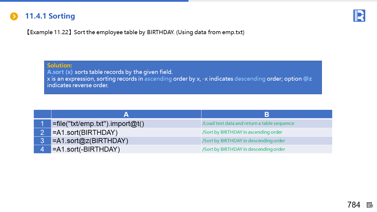The height and width of the screenshot is (212, 377).
Task: Select column B header in table
Action: pos(267,114)
